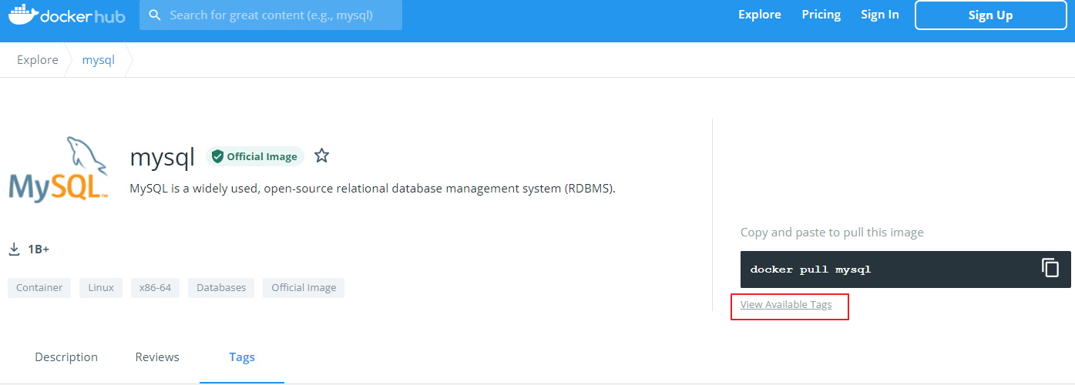This screenshot has width=1075, height=385.
Task: Copy the docker pull mysql command
Action: [x=1050, y=268]
